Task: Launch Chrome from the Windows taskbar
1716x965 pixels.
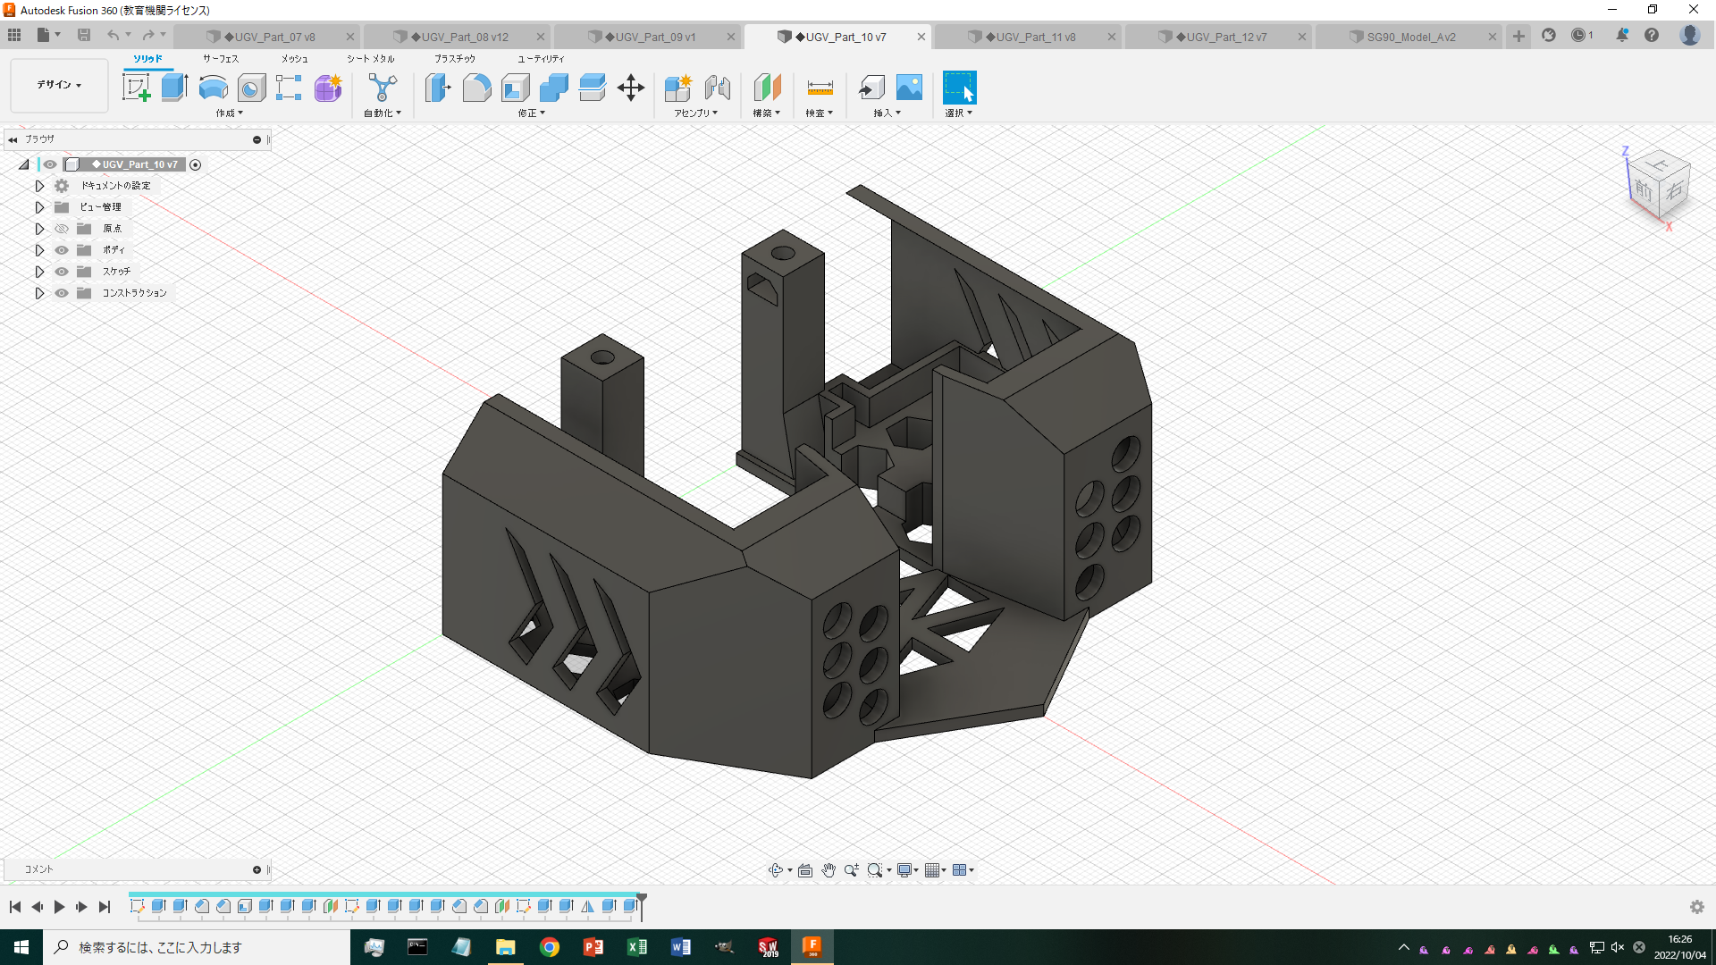Action: tap(550, 946)
